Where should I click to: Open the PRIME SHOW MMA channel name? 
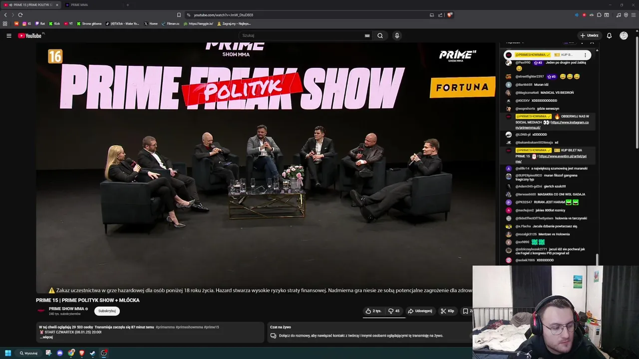pyautogui.click(x=66, y=309)
